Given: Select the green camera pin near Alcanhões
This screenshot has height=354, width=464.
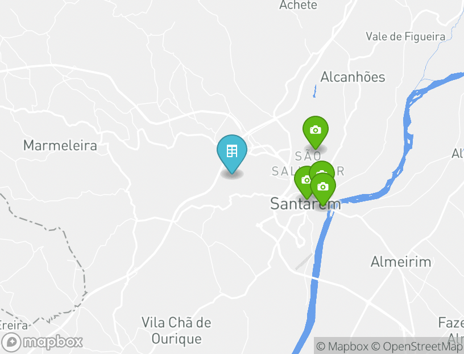Looking at the screenshot, I should click(x=316, y=130).
